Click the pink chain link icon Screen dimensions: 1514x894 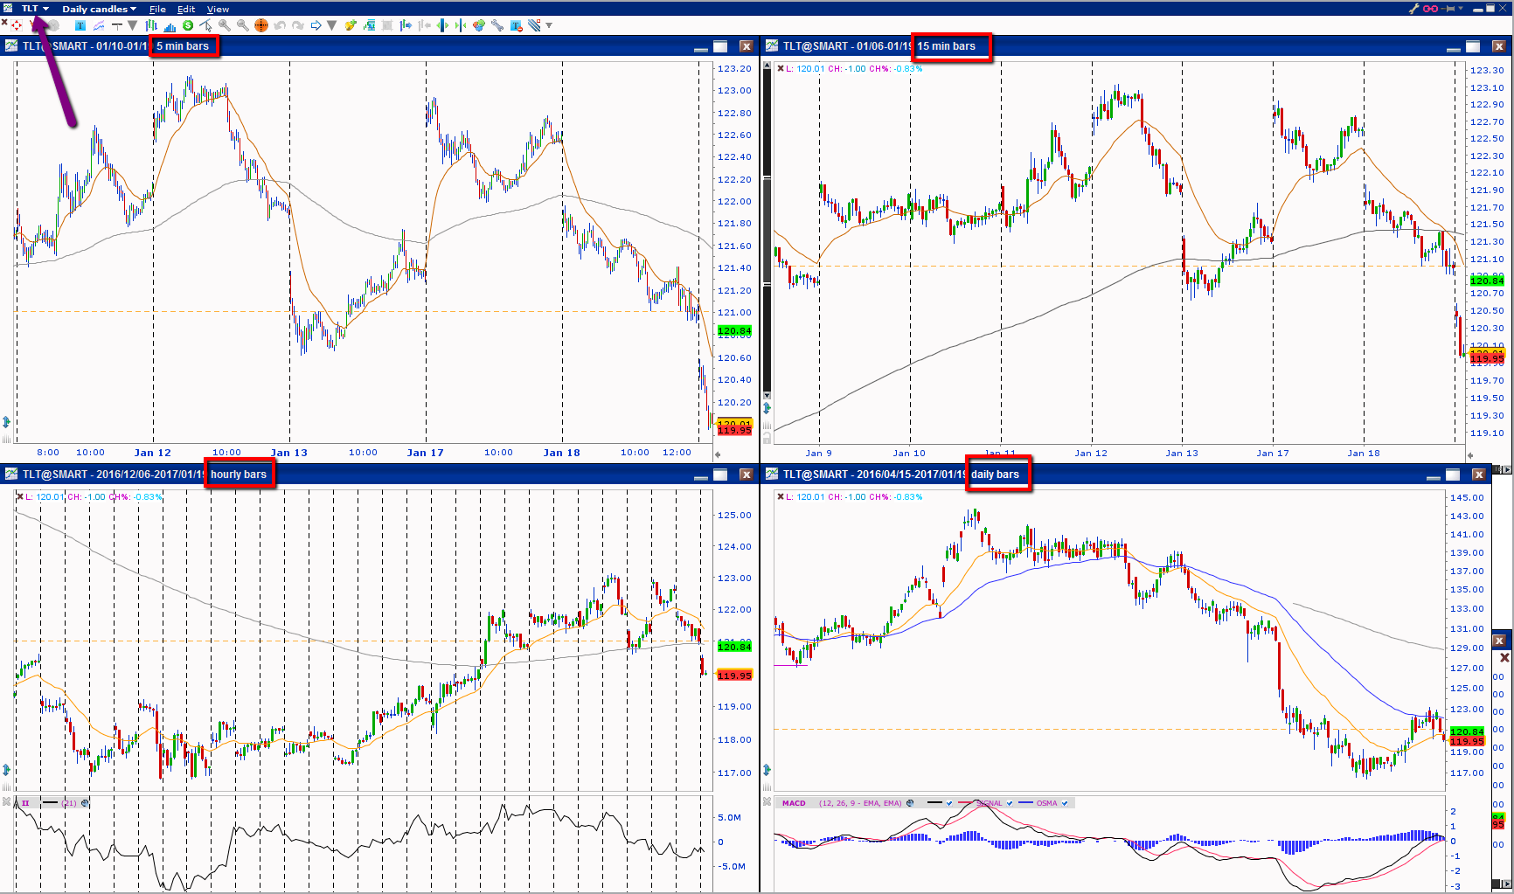click(x=1431, y=9)
